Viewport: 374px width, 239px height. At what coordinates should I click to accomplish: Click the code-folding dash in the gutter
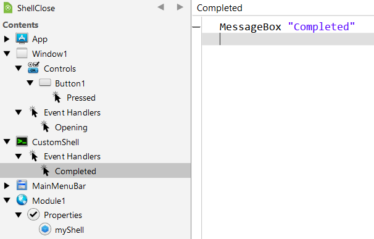click(x=196, y=27)
